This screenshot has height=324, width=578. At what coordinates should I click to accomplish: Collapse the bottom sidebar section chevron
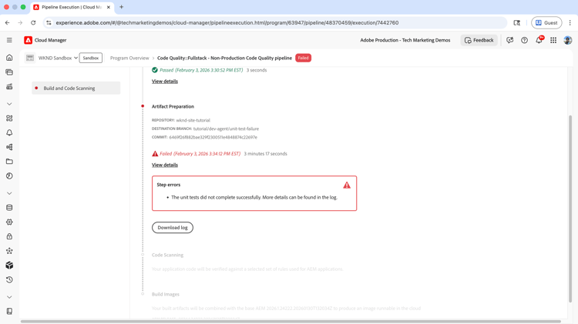pos(9,297)
